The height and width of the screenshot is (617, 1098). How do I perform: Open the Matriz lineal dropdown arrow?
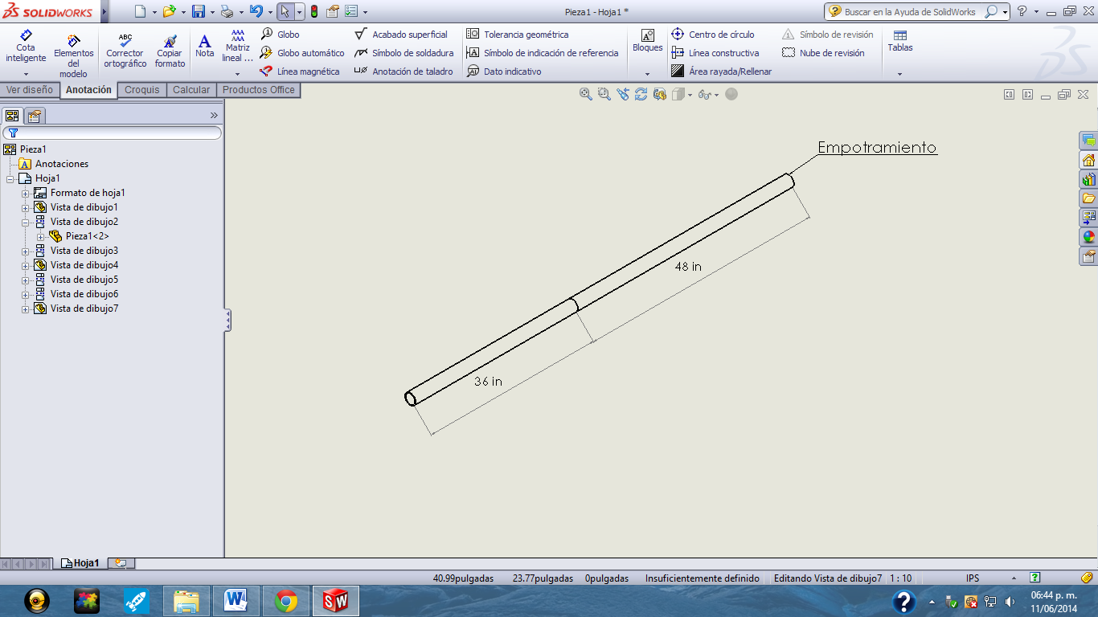[237, 74]
